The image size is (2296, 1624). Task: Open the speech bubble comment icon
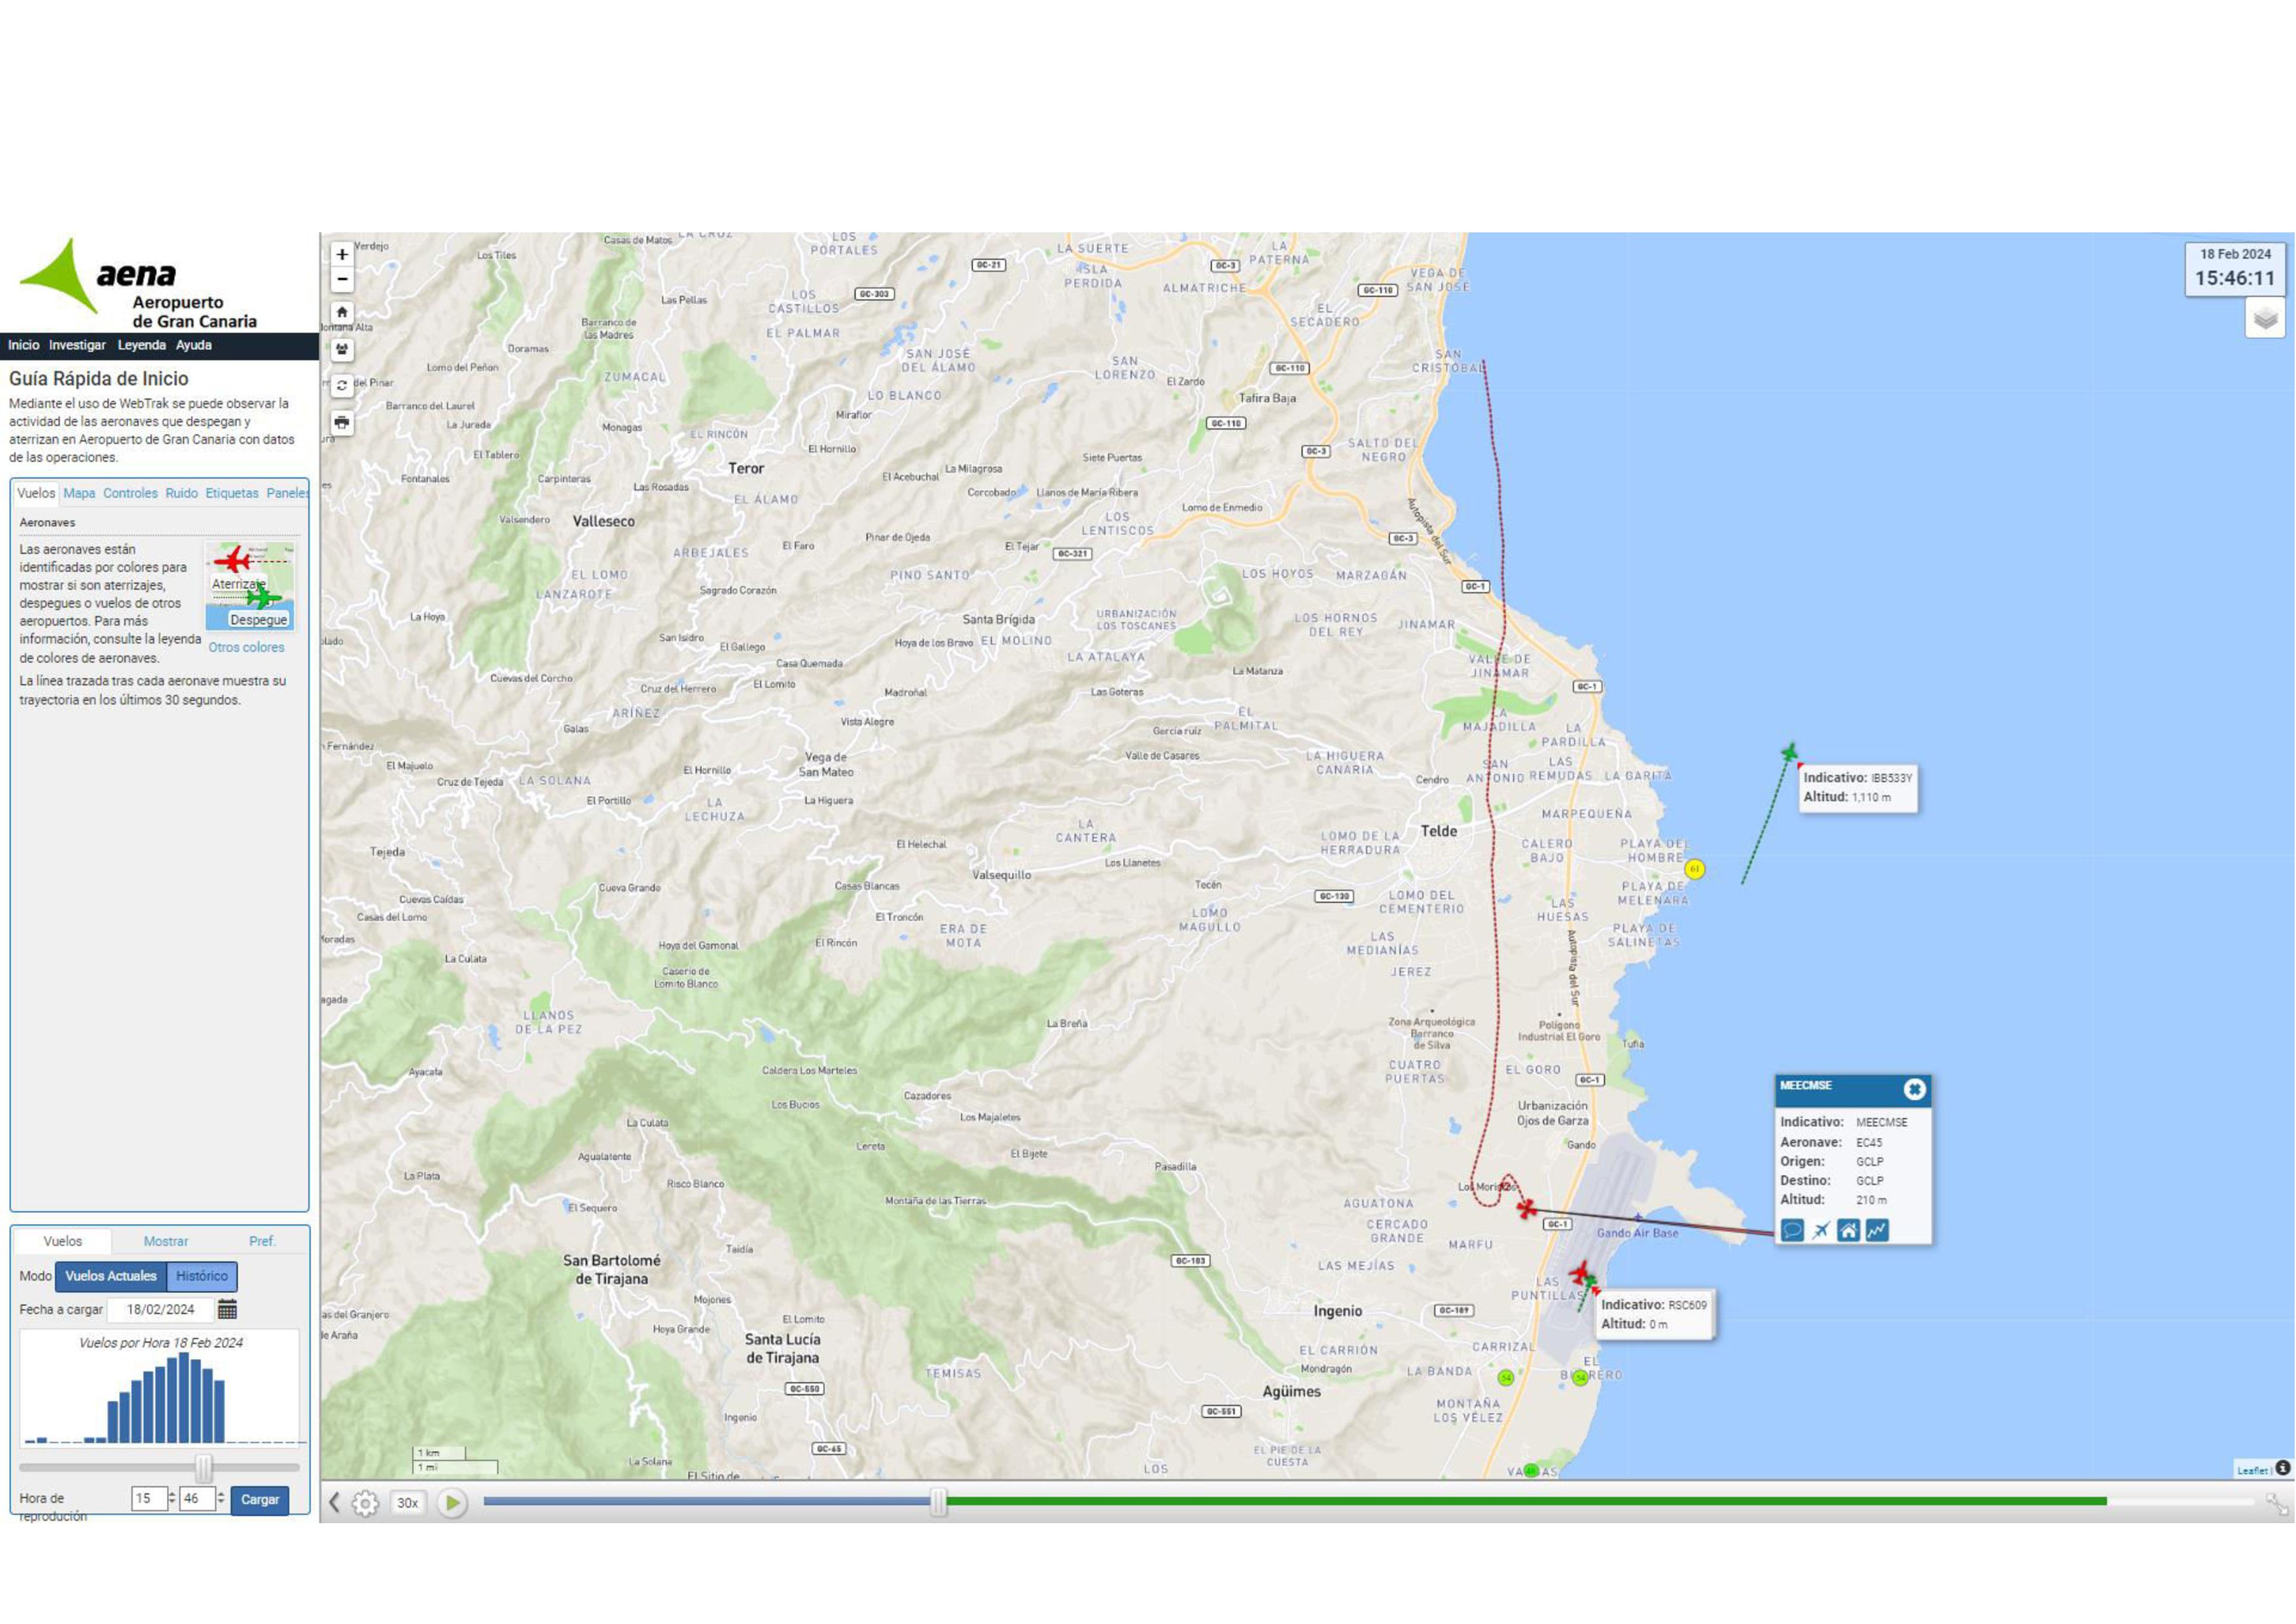tap(1792, 1230)
